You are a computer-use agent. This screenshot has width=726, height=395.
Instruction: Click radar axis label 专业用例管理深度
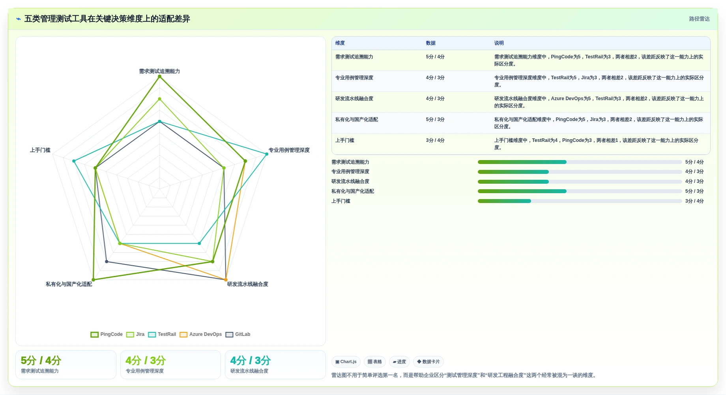pos(289,150)
